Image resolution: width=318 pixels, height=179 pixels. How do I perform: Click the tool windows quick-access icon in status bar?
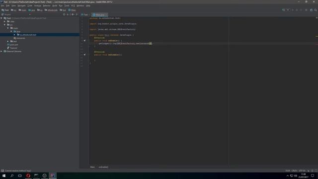[x=2, y=171]
